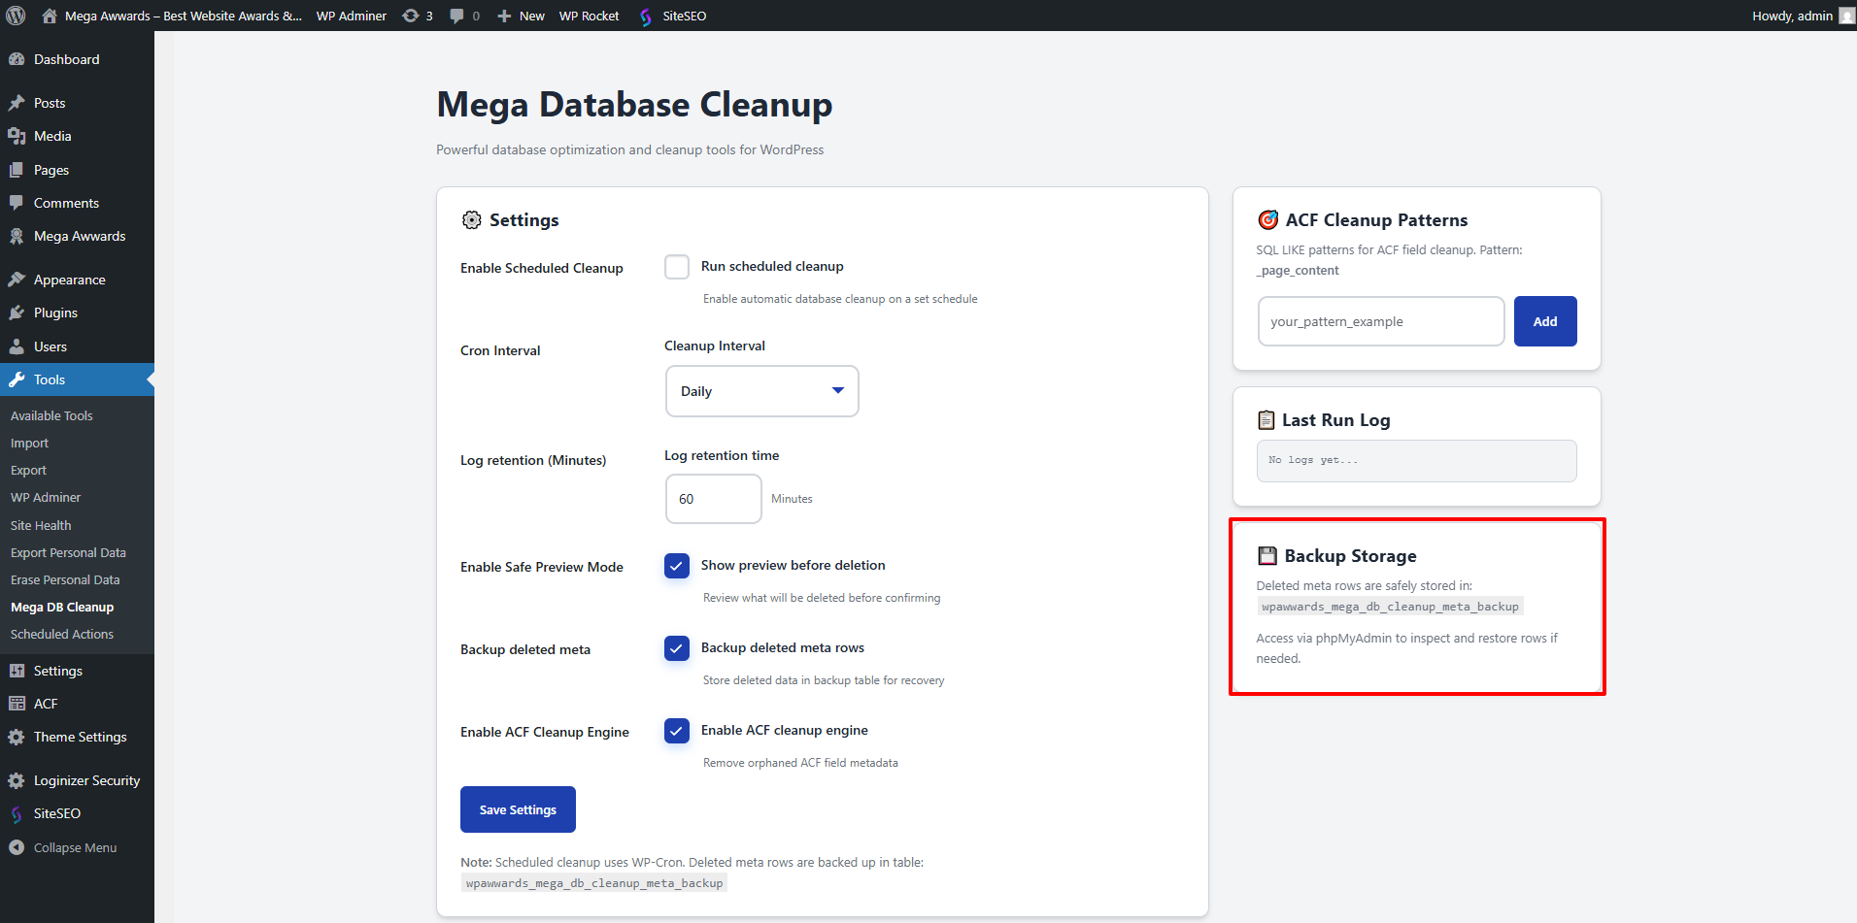Open the updates icon in admin bar

click(412, 16)
